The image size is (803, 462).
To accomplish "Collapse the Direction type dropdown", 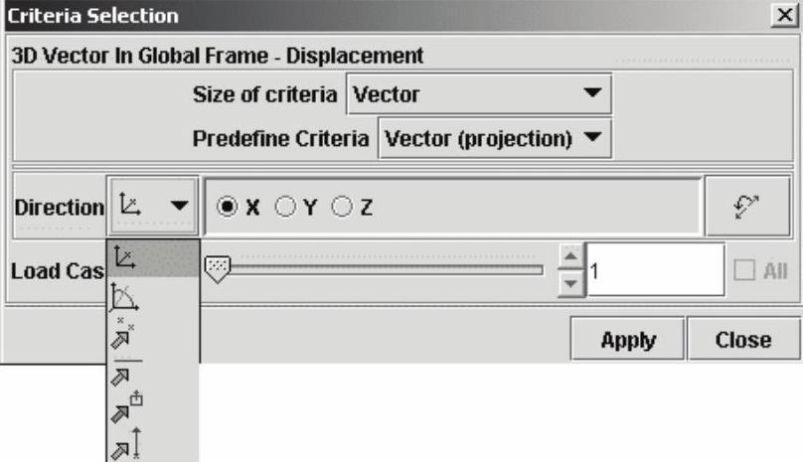I will click(x=152, y=206).
